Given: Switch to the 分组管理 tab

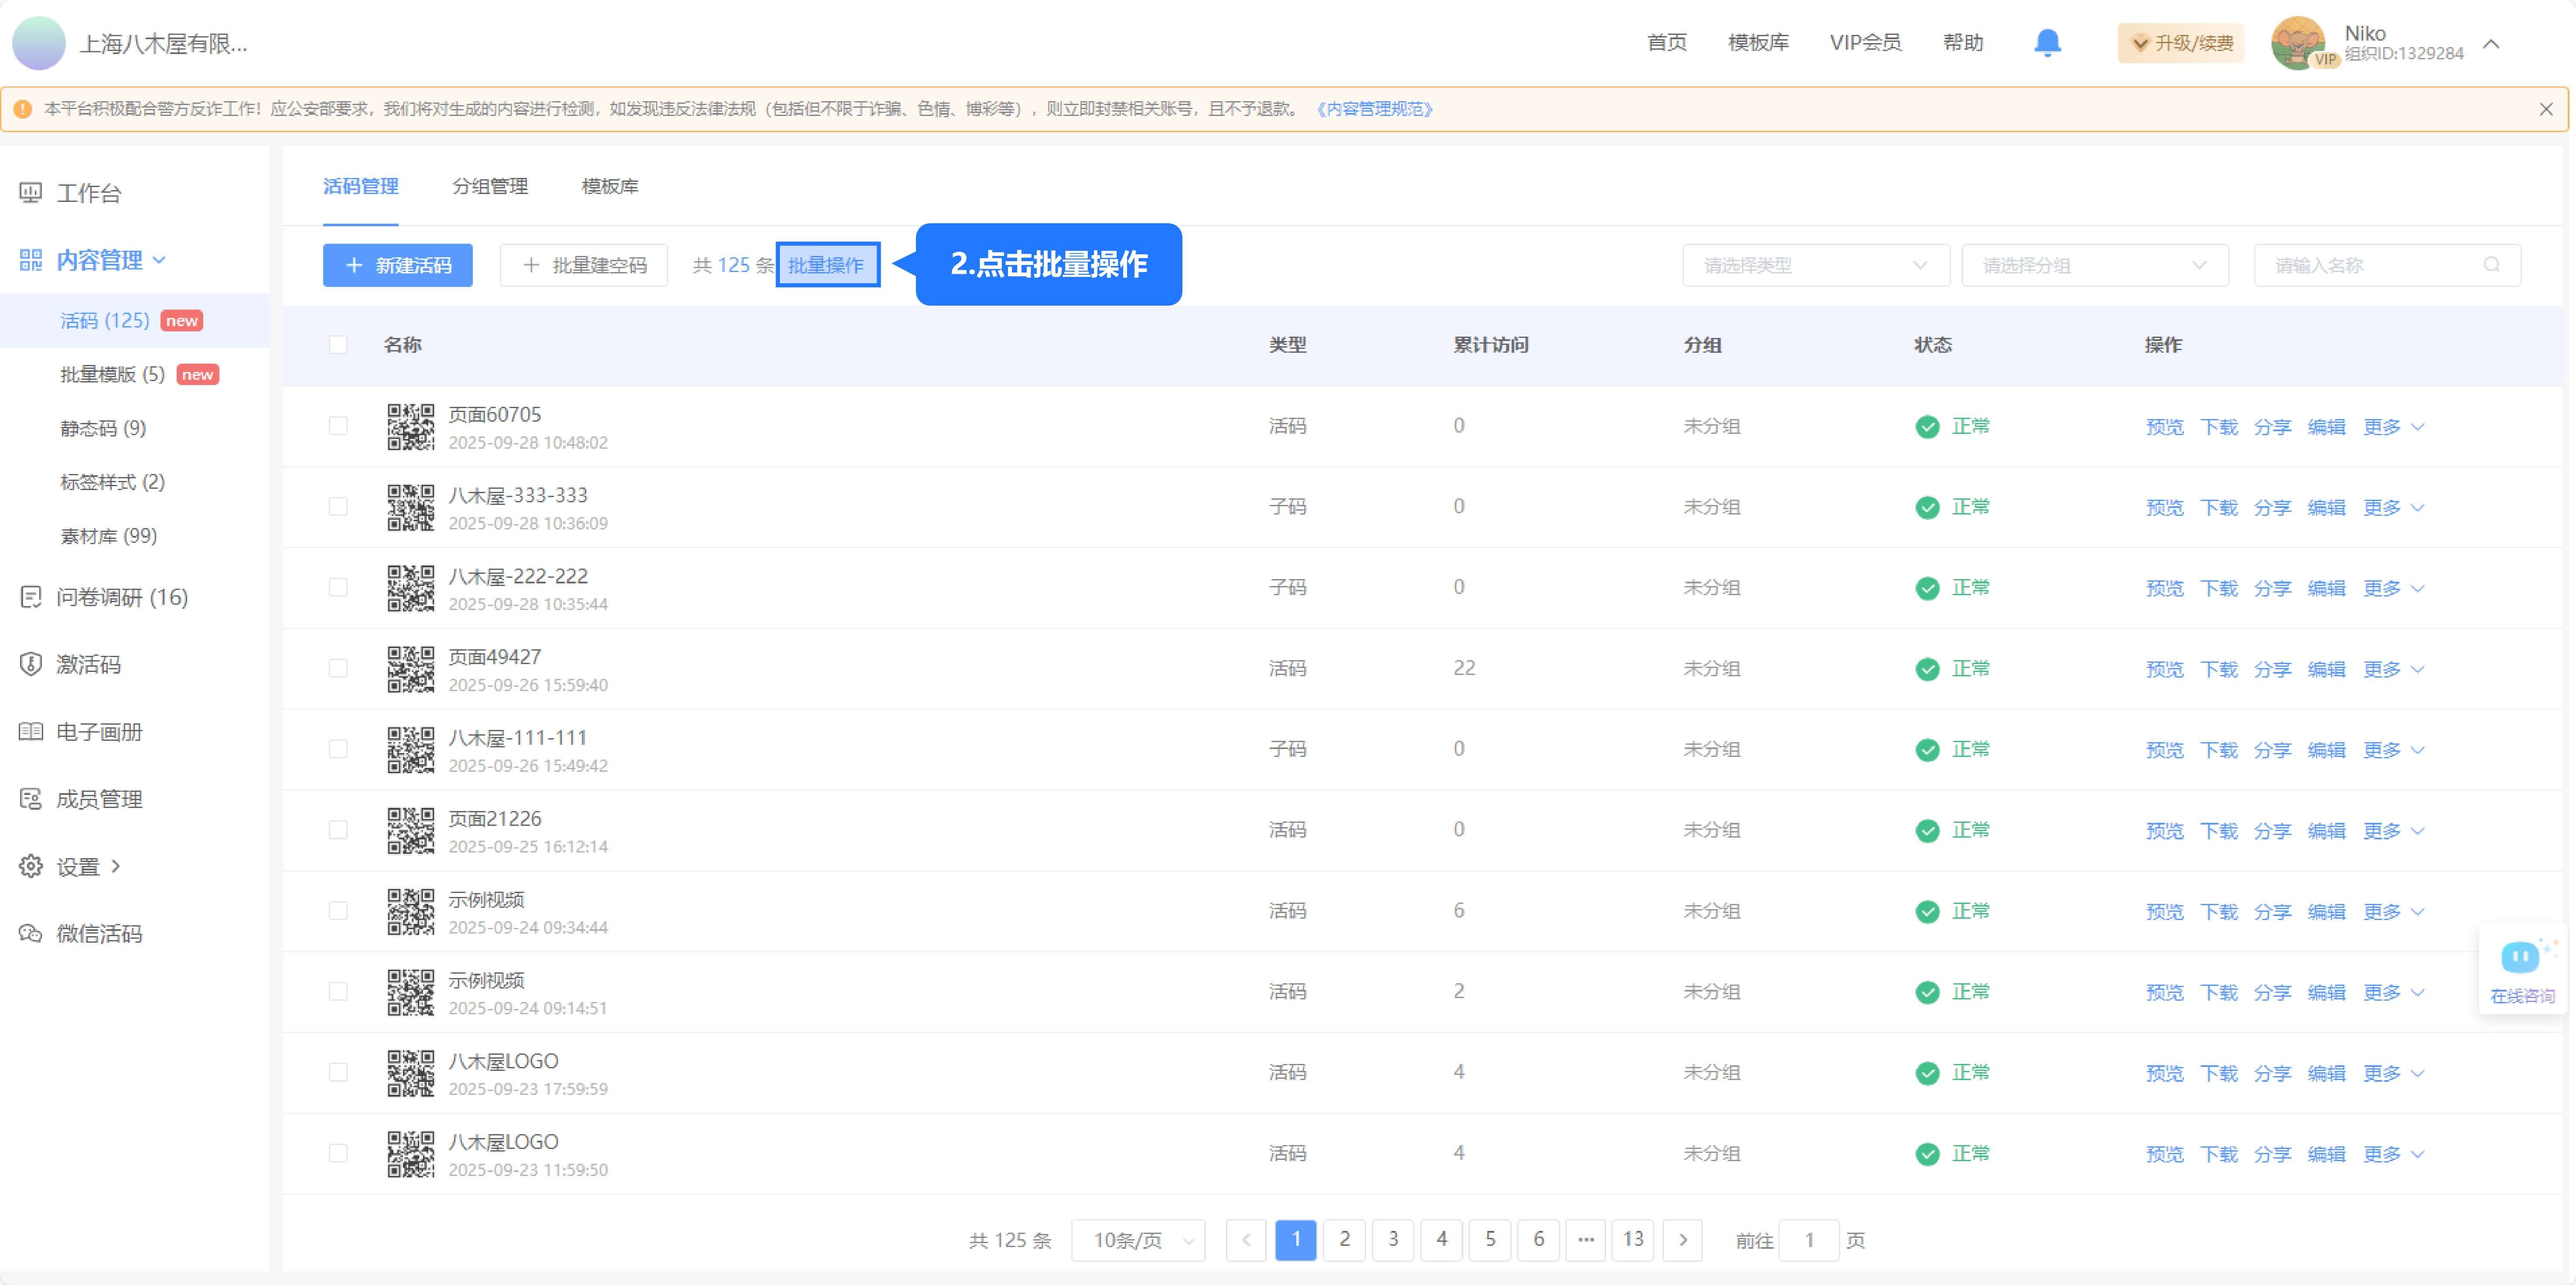Looking at the screenshot, I should pos(490,186).
